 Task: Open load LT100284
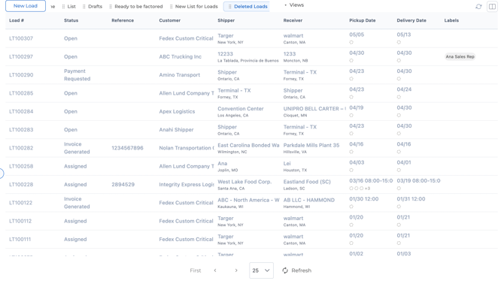[x=21, y=111]
